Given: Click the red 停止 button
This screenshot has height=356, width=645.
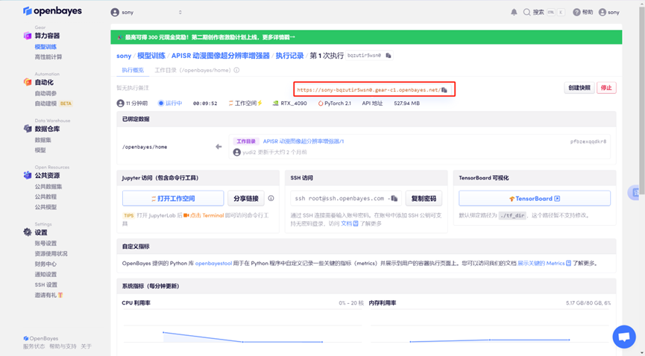Looking at the screenshot, I should (606, 88).
